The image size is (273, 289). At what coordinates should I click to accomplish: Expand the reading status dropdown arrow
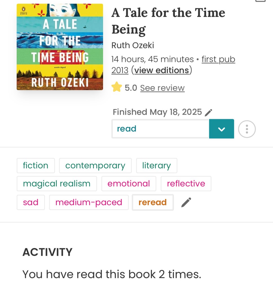point(221,129)
